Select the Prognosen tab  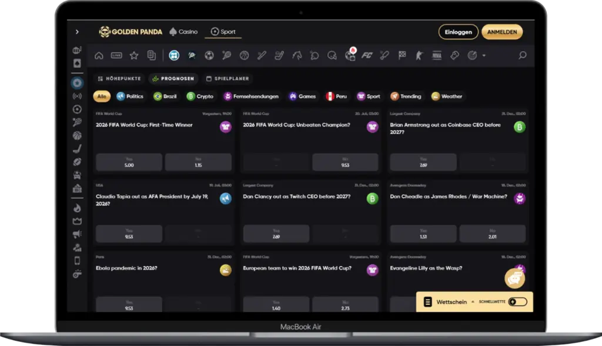pyautogui.click(x=173, y=78)
